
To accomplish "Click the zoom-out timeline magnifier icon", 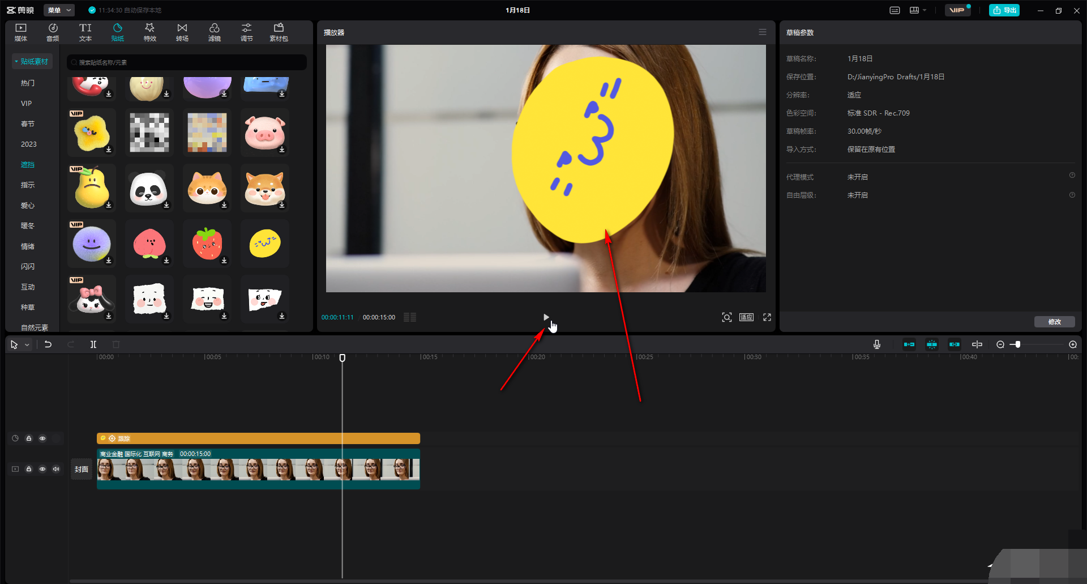I will 1000,344.
